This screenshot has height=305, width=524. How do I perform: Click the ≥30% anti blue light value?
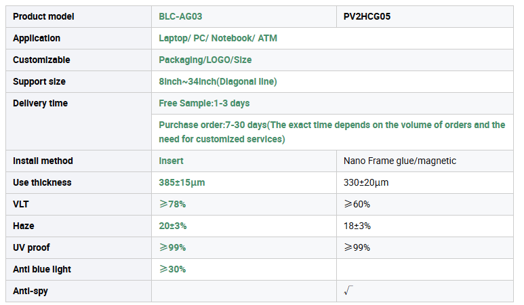[172, 269]
